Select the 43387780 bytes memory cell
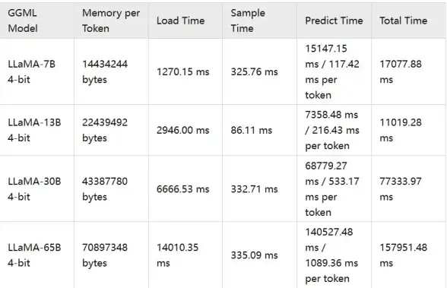The height and width of the screenshot is (288, 447). [111, 189]
